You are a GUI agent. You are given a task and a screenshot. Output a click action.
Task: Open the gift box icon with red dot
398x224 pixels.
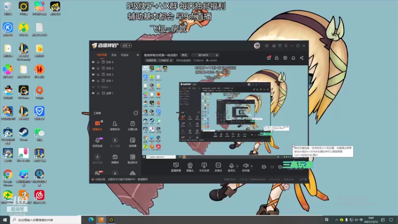pos(269,58)
